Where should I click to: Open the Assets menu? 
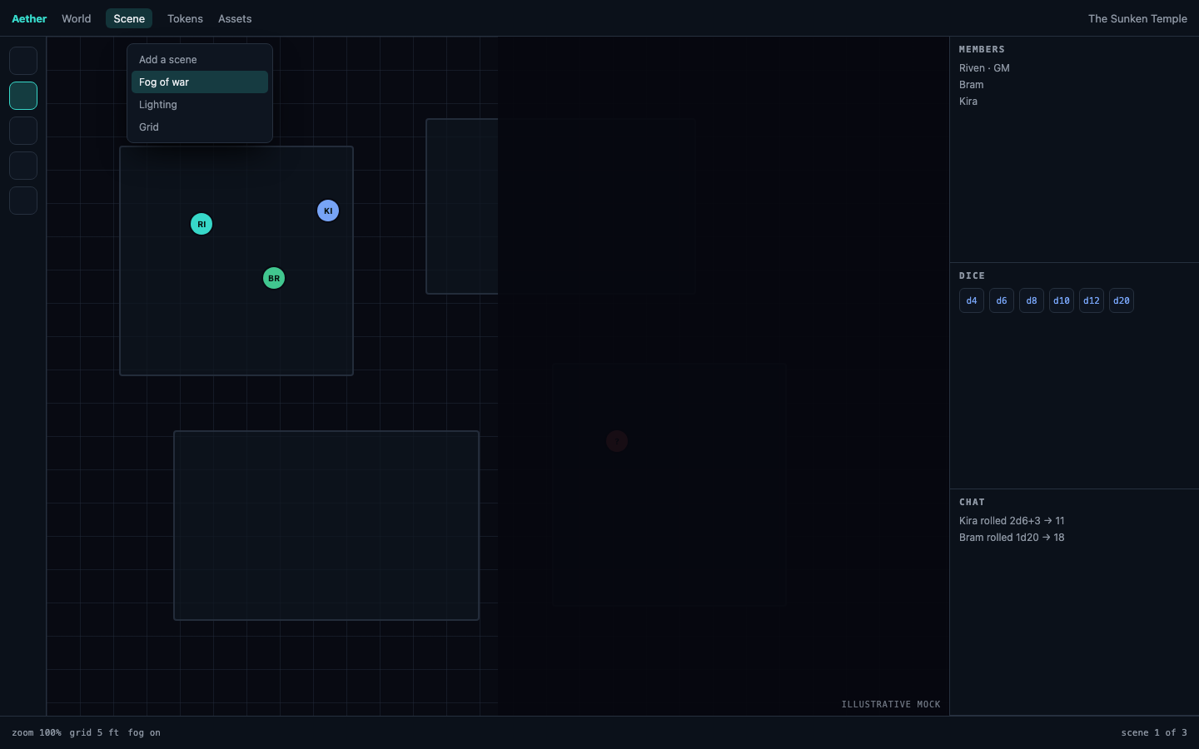point(235,18)
